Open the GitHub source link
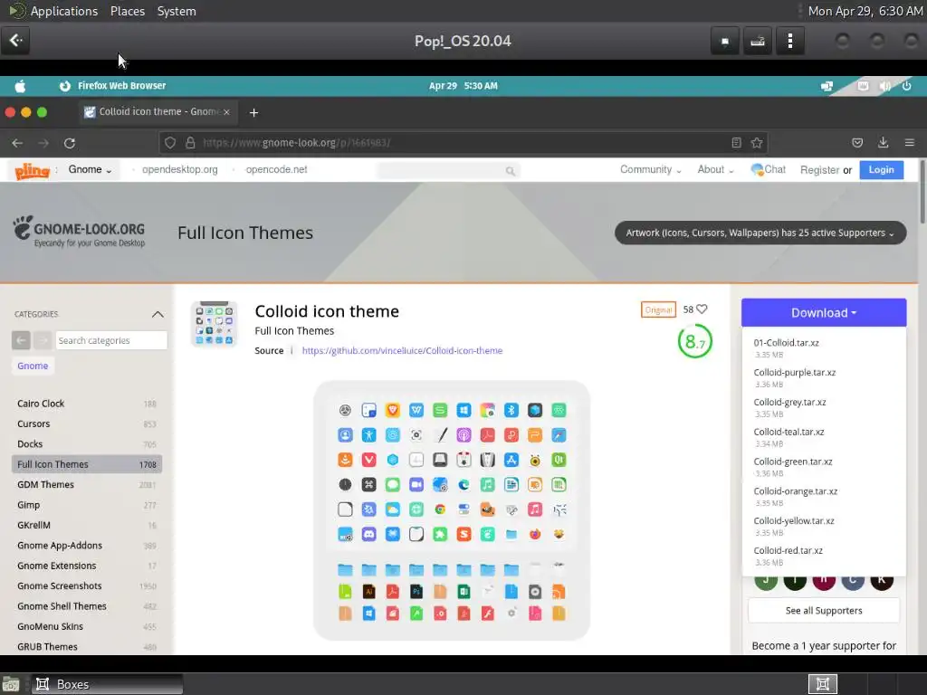The width and height of the screenshot is (927, 695). click(402, 350)
